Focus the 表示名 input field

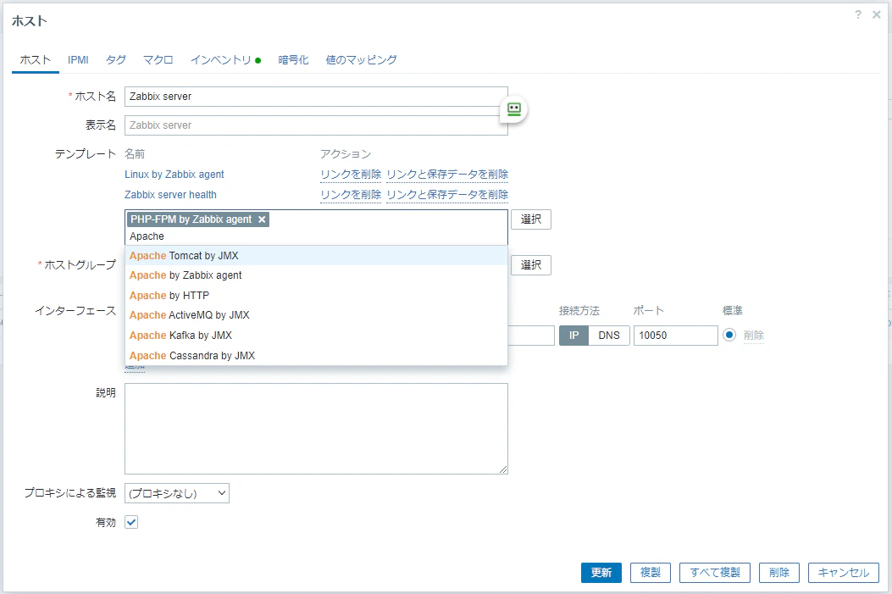click(x=316, y=125)
